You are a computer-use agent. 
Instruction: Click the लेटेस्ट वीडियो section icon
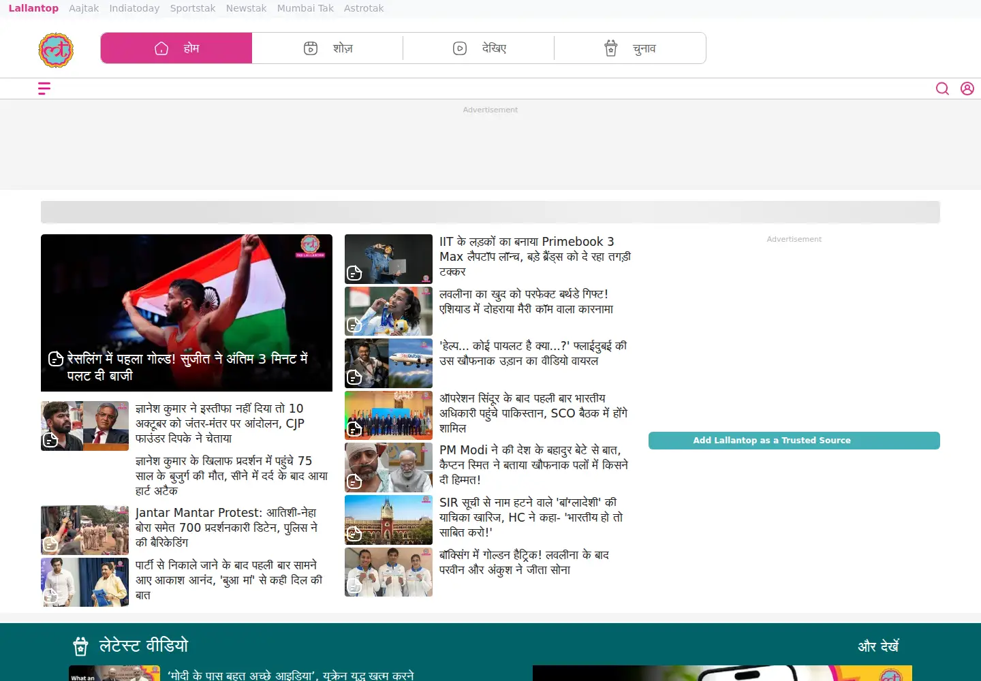(x=80, y=646)
